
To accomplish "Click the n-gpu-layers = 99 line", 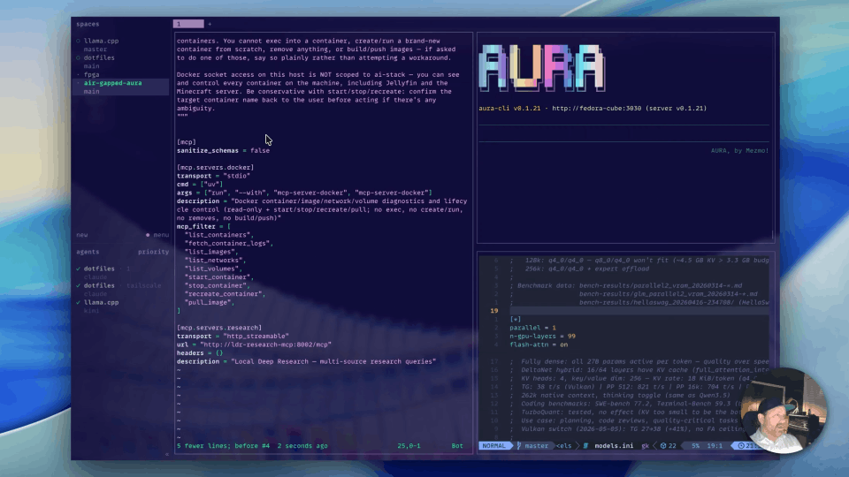I will click(542, 336).
